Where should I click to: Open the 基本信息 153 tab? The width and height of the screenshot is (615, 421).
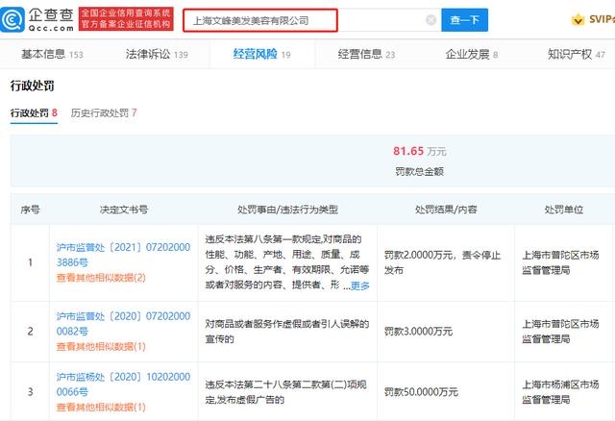point(52,54)
